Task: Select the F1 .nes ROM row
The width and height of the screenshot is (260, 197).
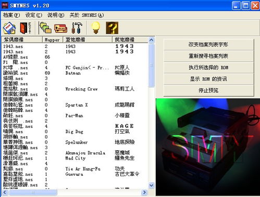Action: 75,62
